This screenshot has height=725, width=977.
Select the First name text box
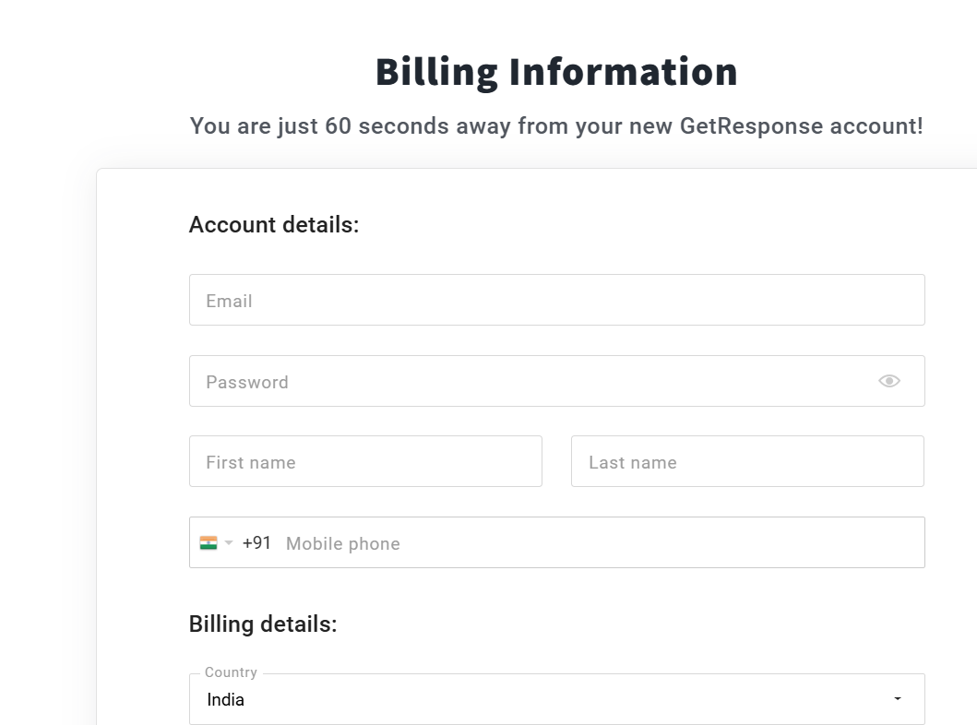click(365, 461)
